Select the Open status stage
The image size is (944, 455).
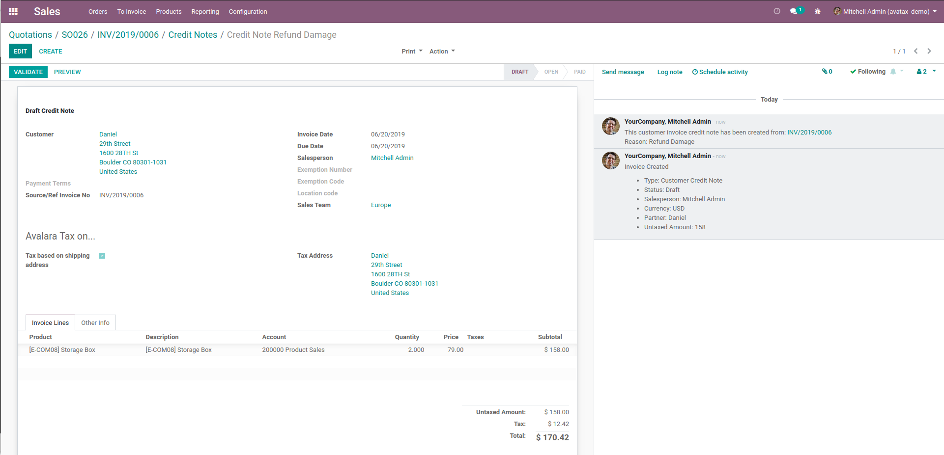coord(551,72)
